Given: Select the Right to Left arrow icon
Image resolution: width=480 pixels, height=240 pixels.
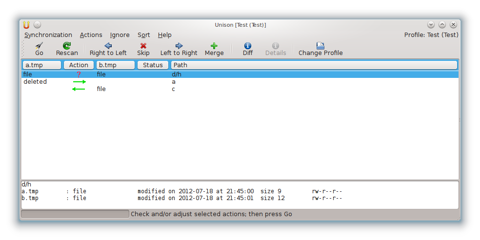Looking at the screenshot, I should point(108,46).
